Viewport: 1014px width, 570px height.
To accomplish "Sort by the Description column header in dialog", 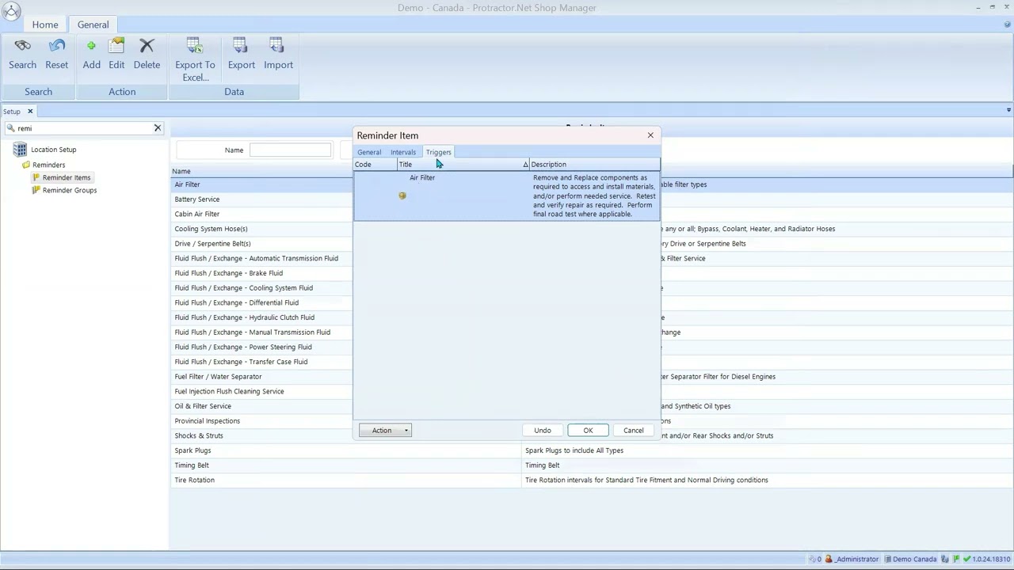I will coord(594,165).
